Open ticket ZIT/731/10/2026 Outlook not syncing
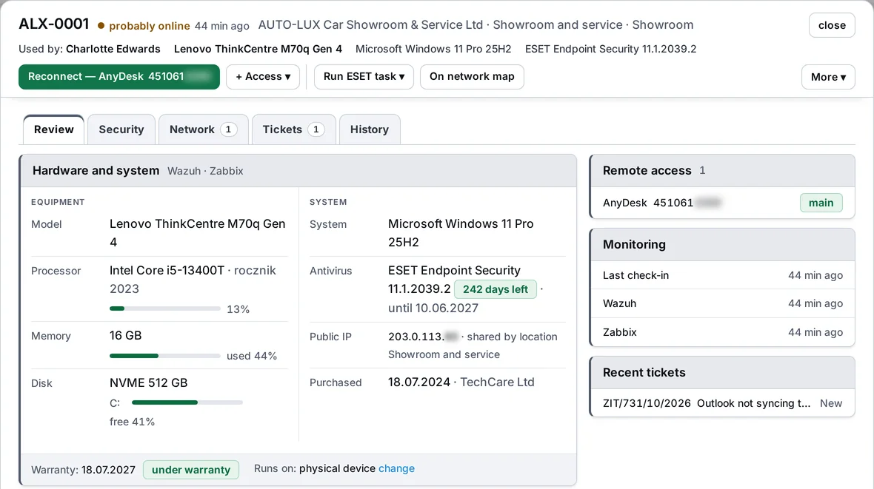 (722, 403)
